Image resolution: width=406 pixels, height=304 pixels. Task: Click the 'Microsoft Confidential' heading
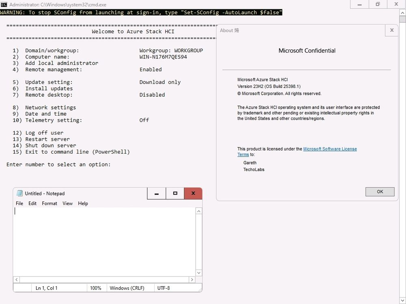click(x=307, y=51)
